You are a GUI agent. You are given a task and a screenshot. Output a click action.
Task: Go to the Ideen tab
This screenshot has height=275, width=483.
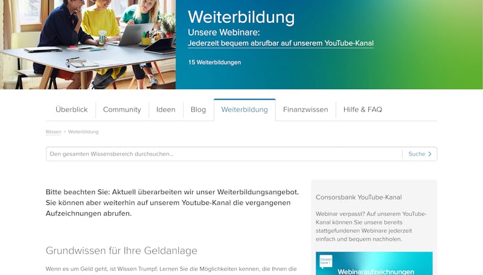tap(165, 110)
